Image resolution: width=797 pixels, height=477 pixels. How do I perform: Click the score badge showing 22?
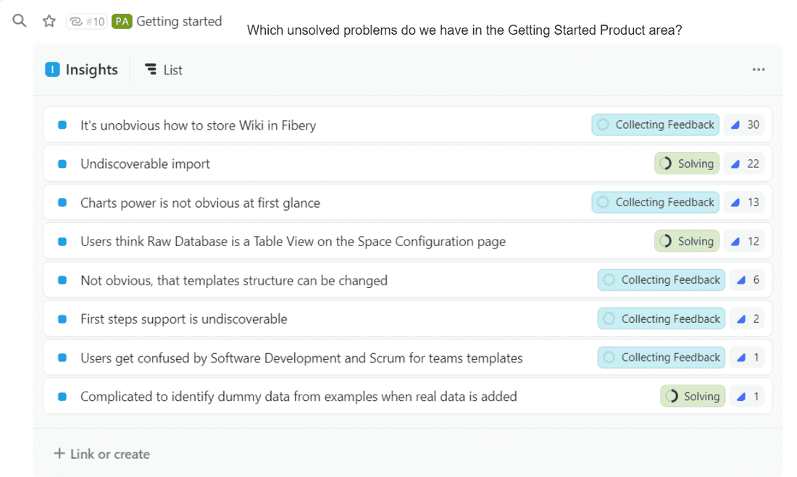[x=745, y=164]
